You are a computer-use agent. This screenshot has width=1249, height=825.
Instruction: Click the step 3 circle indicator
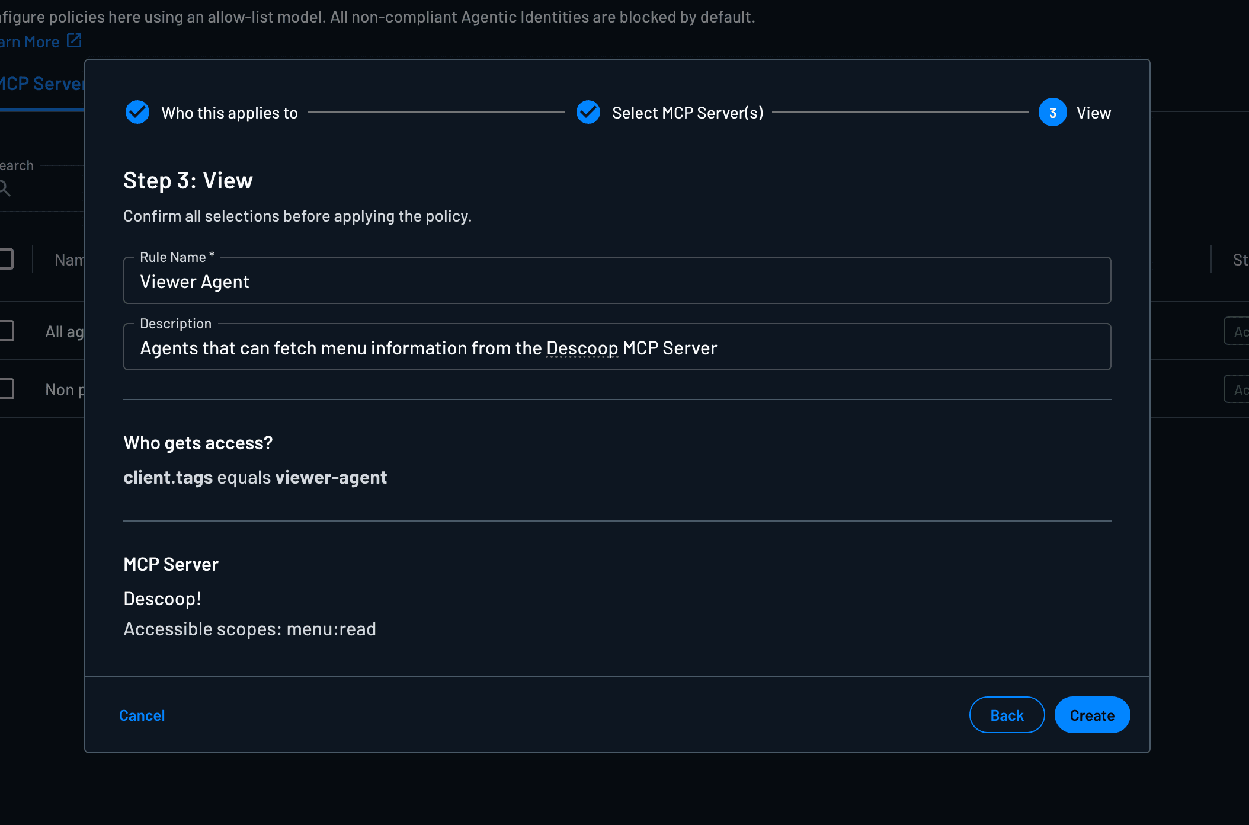[x=1052, y=113]
